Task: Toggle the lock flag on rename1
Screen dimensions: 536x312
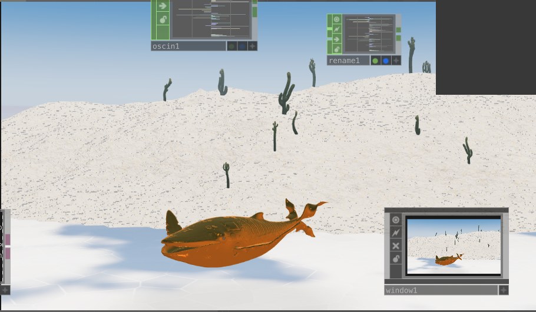Action: coord(337,49)
